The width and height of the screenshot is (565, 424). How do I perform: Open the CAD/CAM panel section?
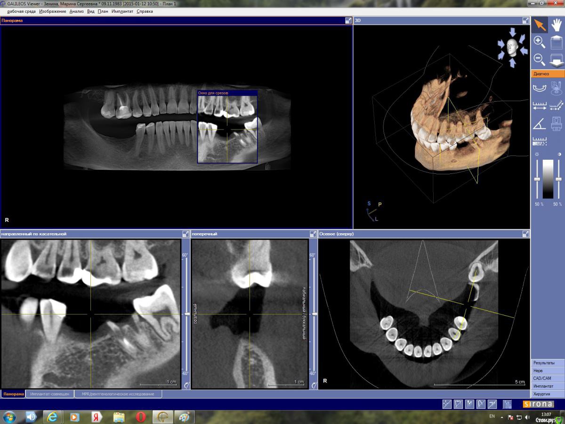(548, 378)
